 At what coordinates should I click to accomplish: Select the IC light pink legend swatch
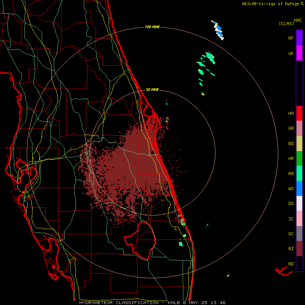point(299,219)
